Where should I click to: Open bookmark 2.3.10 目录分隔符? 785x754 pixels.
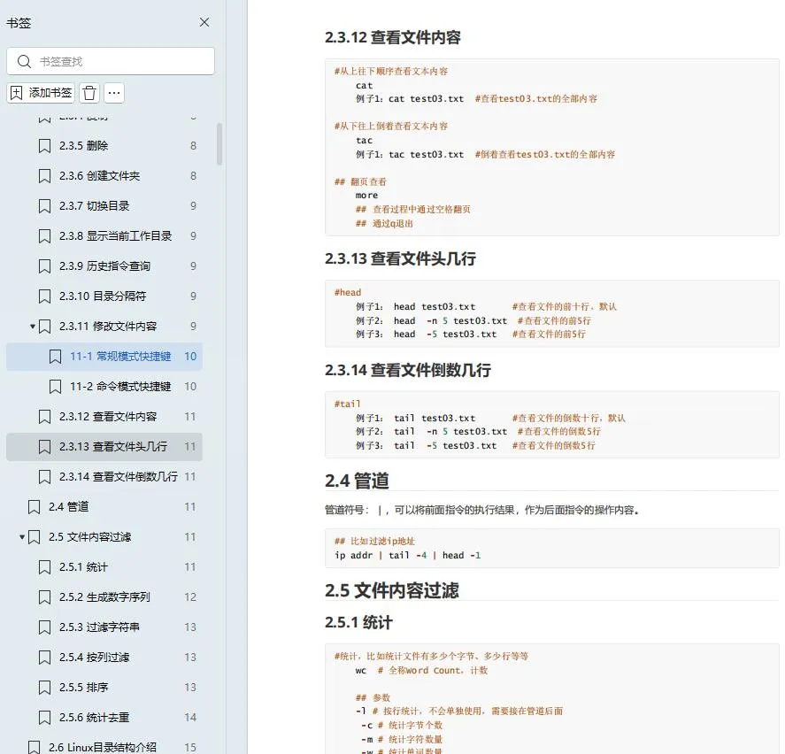pyautogui.click(x=104, y=296)
